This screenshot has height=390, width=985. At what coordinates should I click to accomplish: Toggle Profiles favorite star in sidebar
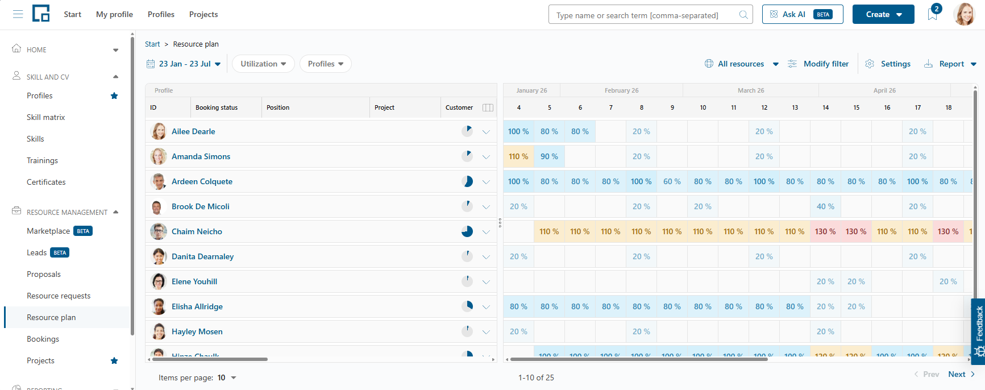pos(114,96)
